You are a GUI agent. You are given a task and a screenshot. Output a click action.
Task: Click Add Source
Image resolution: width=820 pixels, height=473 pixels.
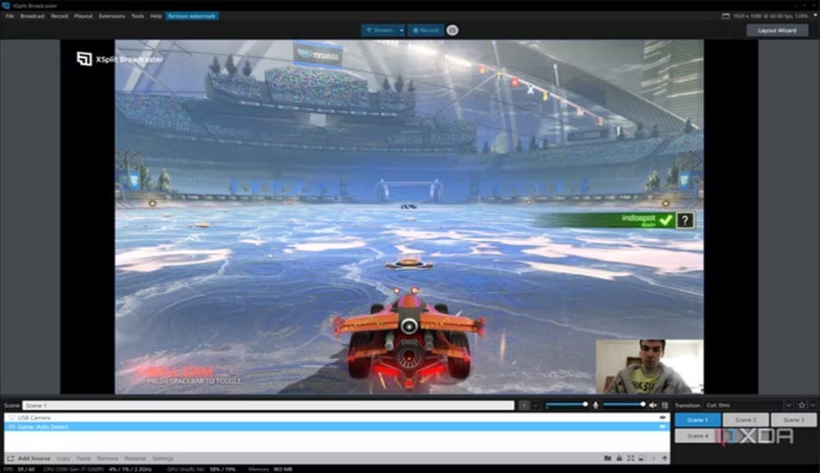tap(29, 458)
